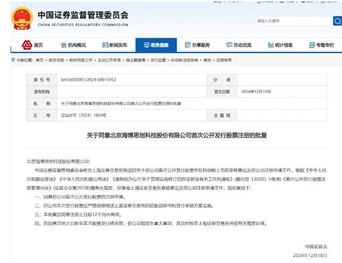Go to 首页 in the breadcrumb
Image resolution: width=342 pixels, height=263 pixels.
[39, 60]
